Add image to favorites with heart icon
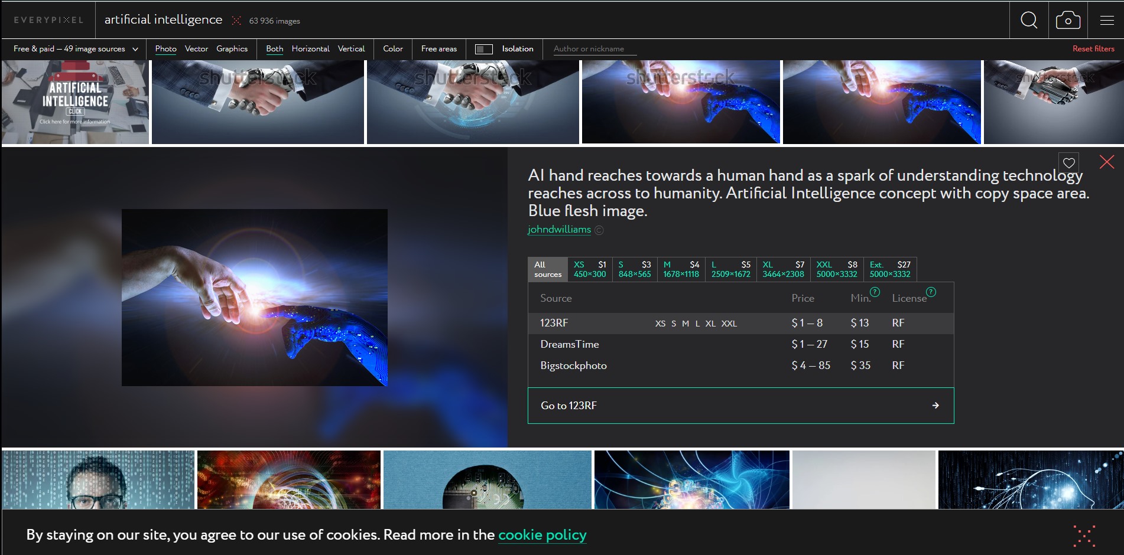 tap(1069, 162)
